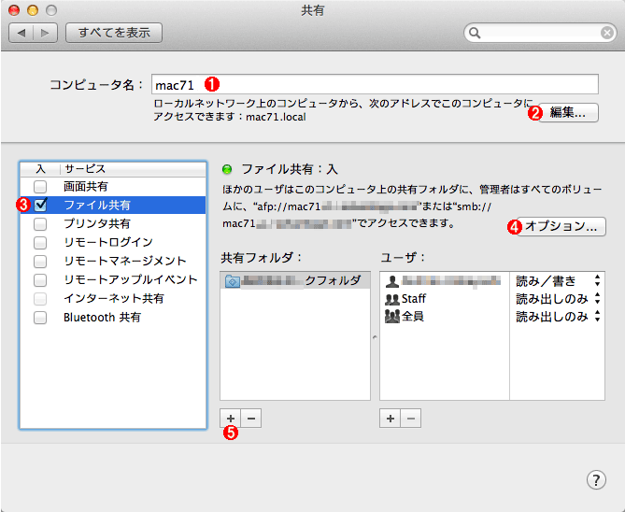The width and height of the screenshot is (625, 512).
Task: Open the オプション... button
Action: point(561,226)
